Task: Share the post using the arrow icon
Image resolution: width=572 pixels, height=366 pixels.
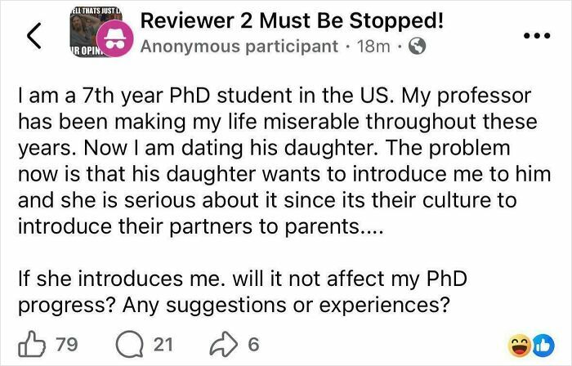Action: 222,344
